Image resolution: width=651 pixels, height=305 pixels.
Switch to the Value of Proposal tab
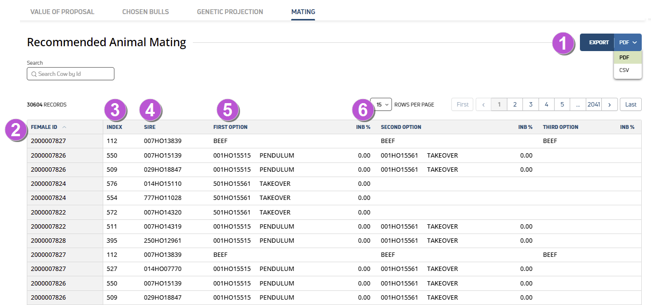pos(62,12)
